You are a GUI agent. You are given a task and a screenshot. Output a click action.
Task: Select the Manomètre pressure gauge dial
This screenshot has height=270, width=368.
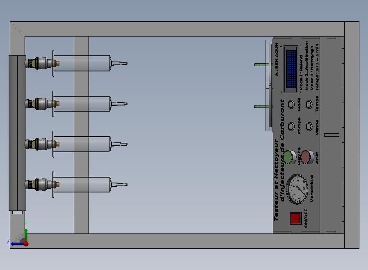297,189
